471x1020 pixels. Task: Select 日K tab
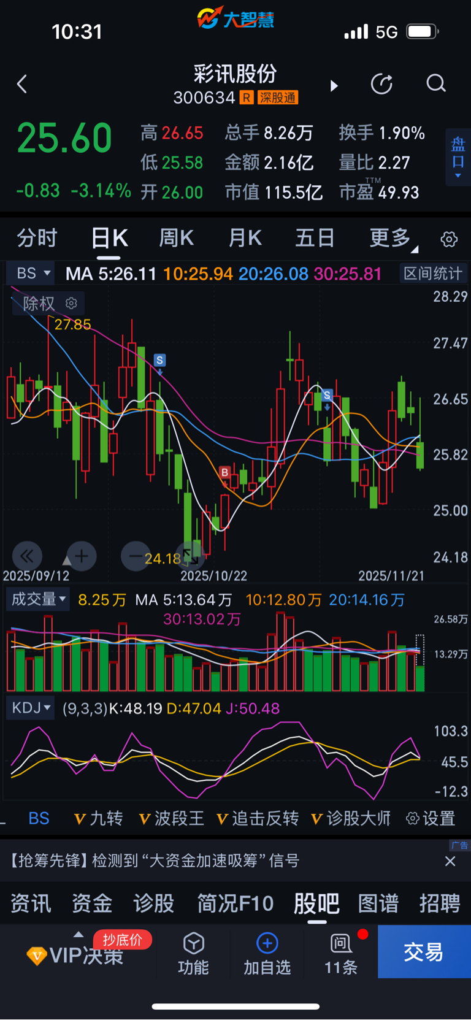[110, 238]
